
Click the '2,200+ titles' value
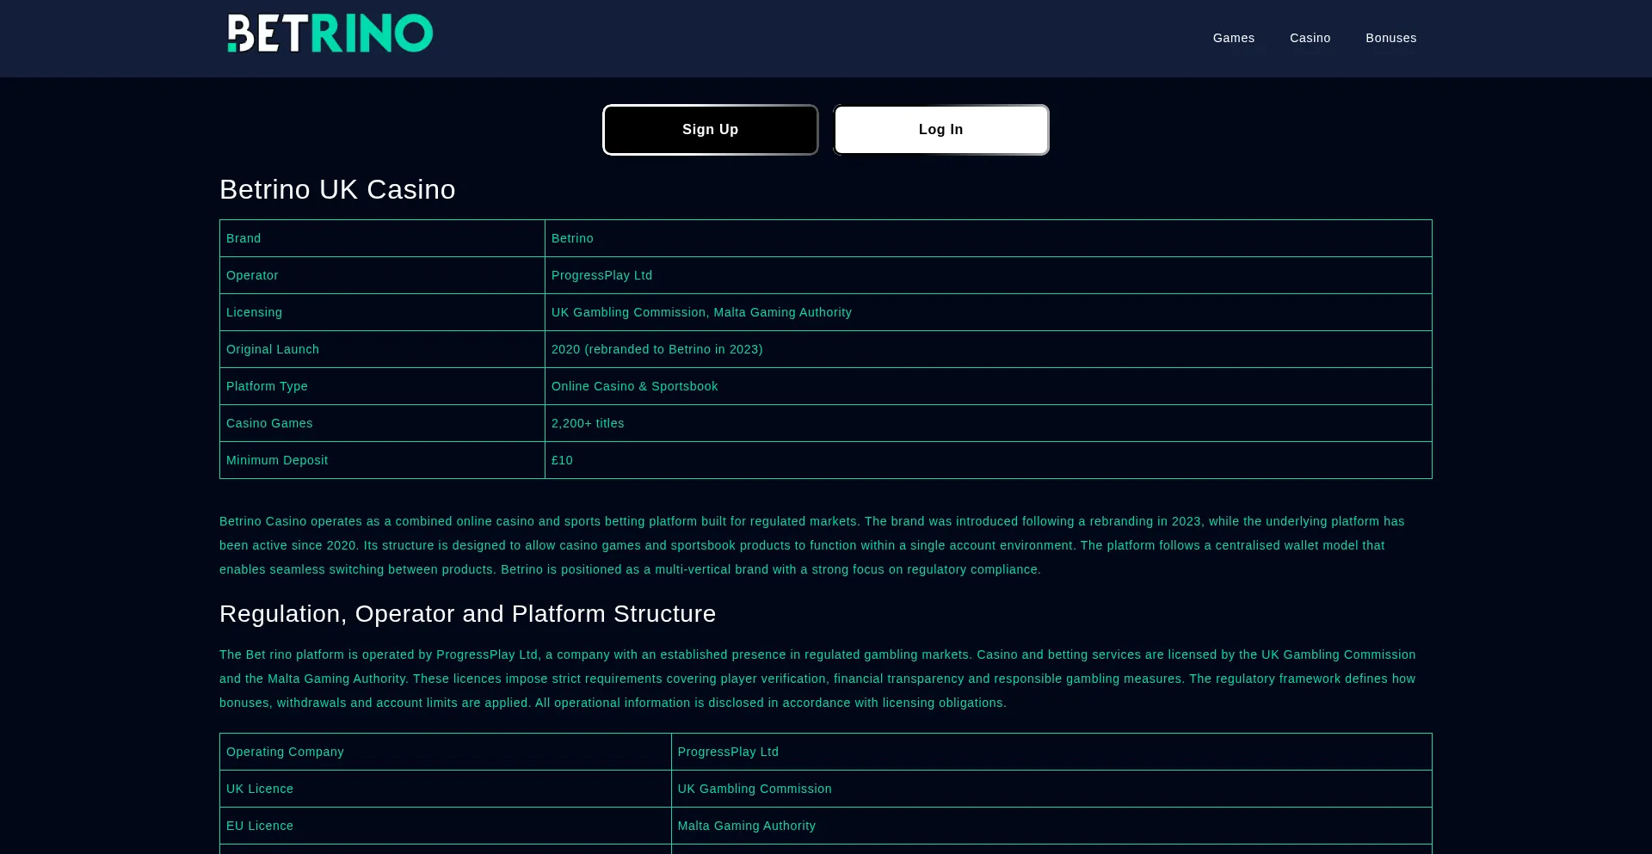588,423
